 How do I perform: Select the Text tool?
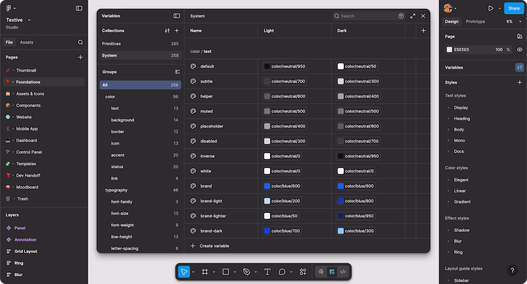(x=267, y=272)
